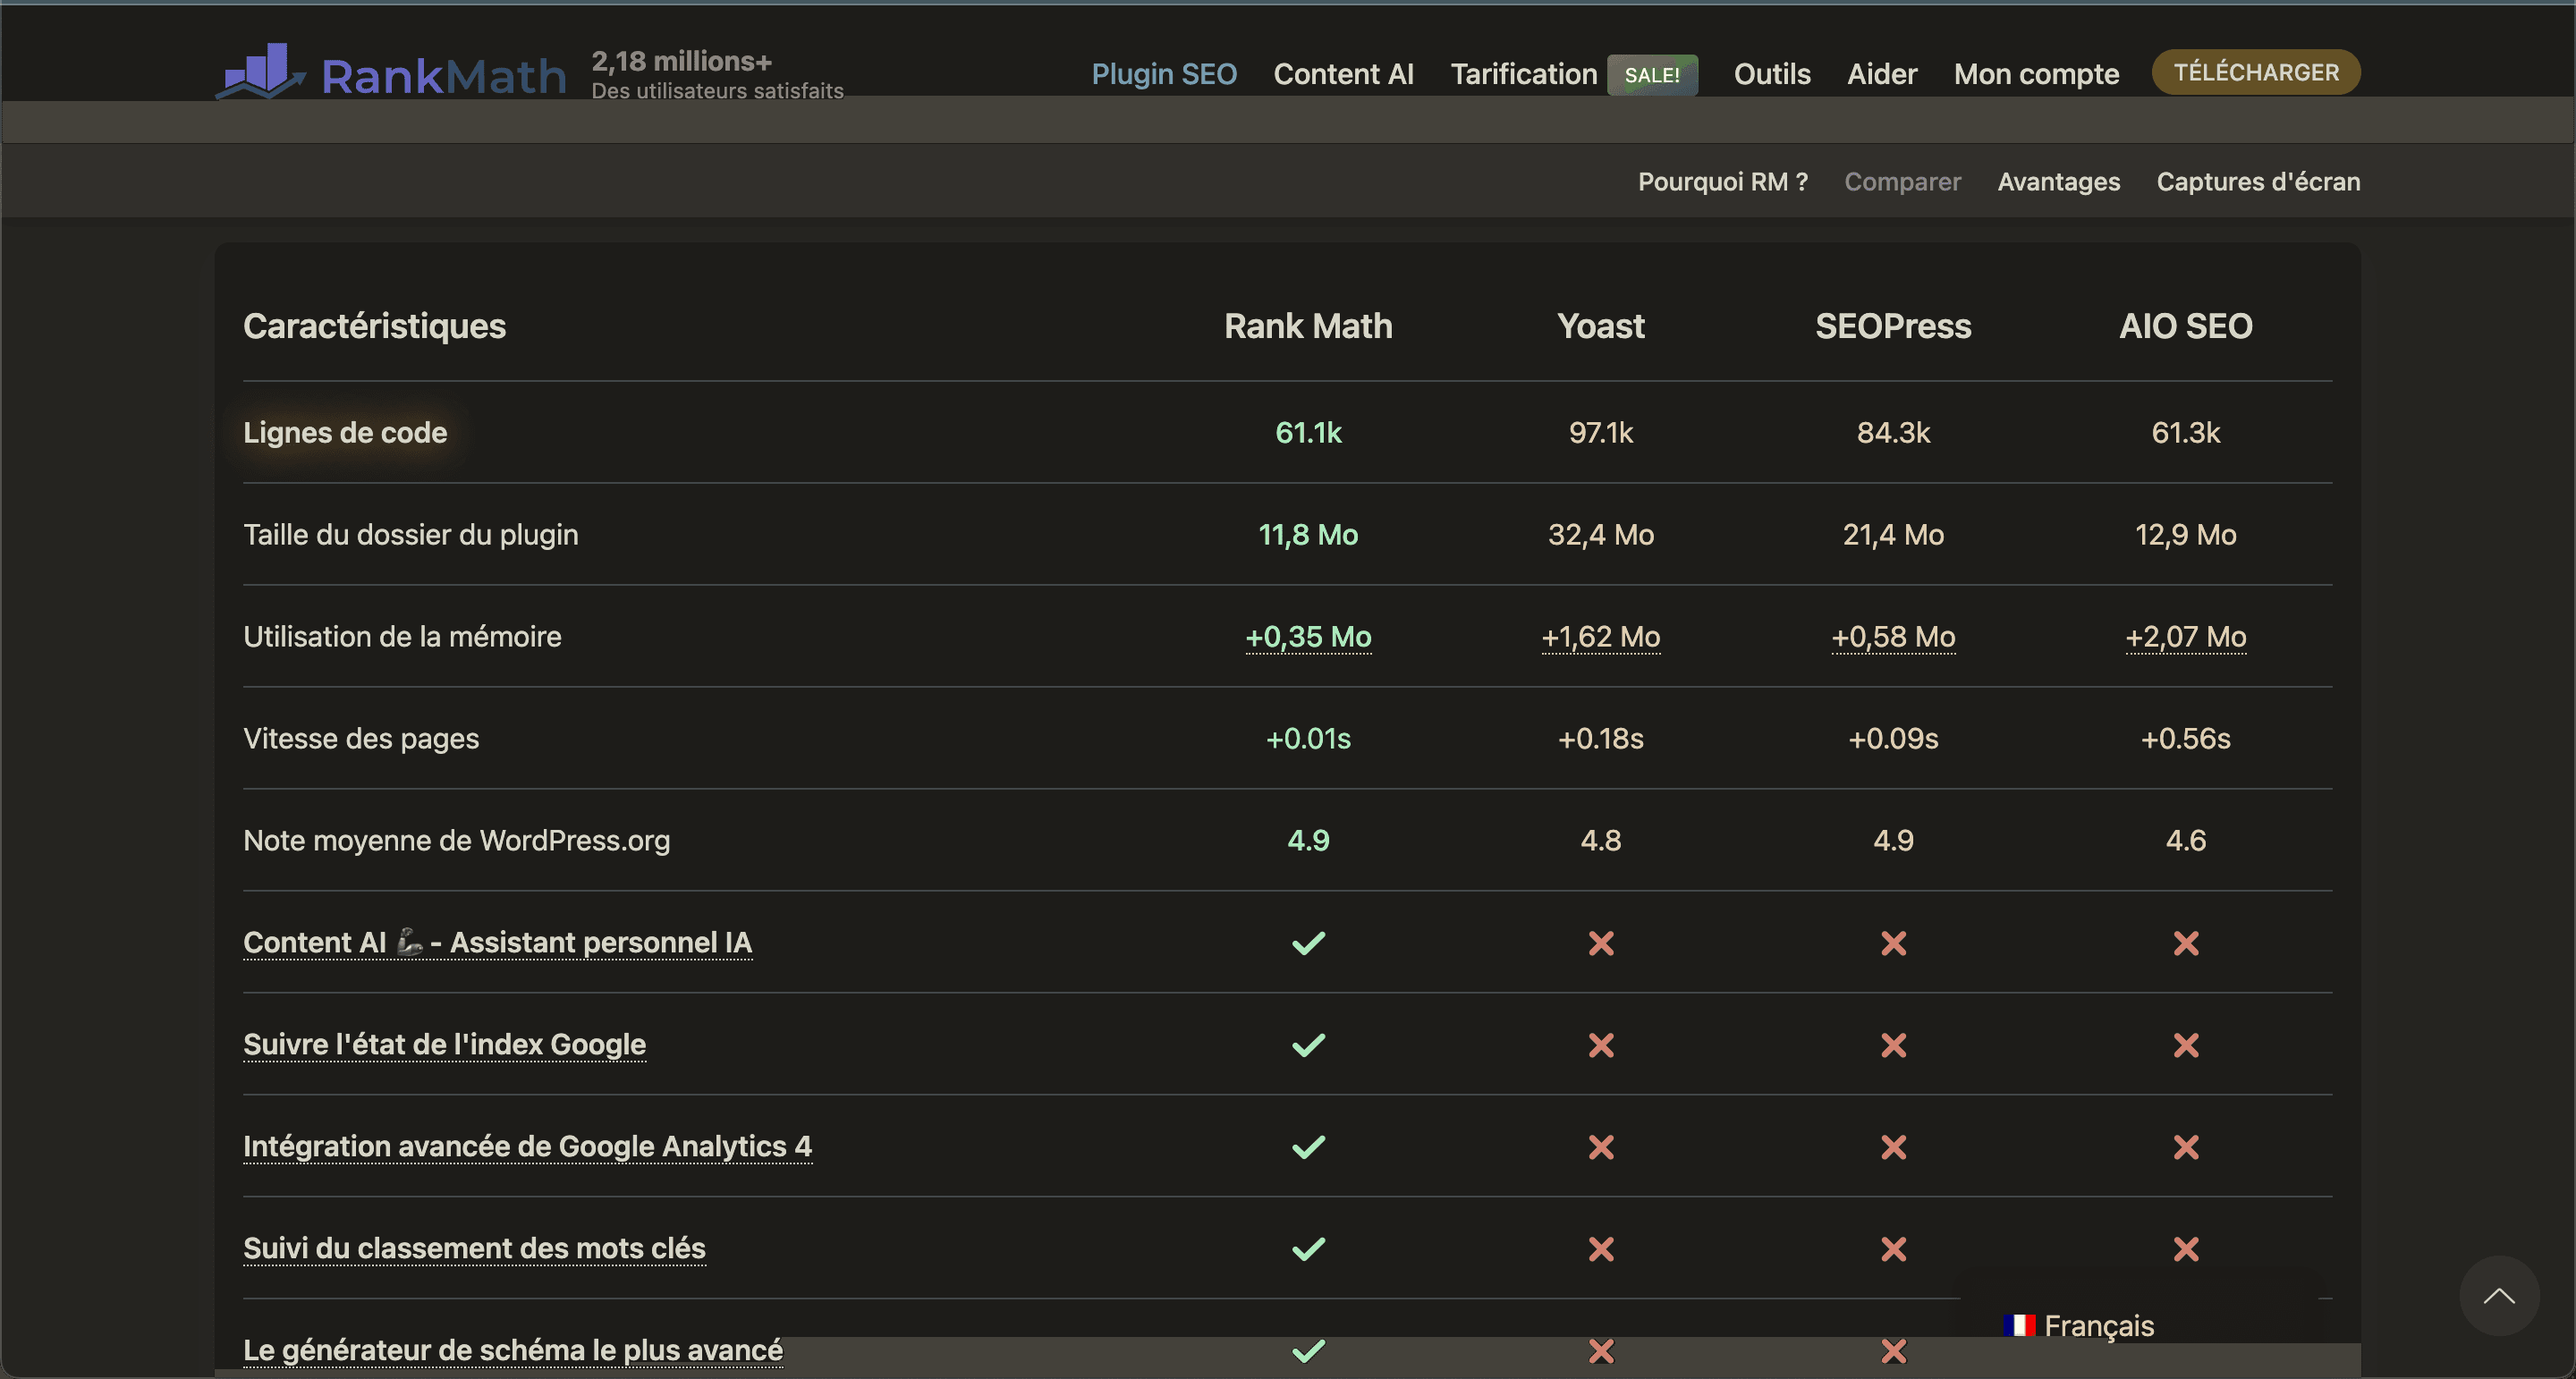Click the French flag icon
2576x1379 pixels.
point(2019,1325)
